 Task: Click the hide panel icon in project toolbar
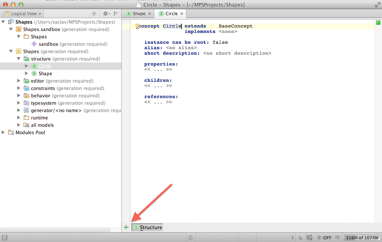coord(116,14)
